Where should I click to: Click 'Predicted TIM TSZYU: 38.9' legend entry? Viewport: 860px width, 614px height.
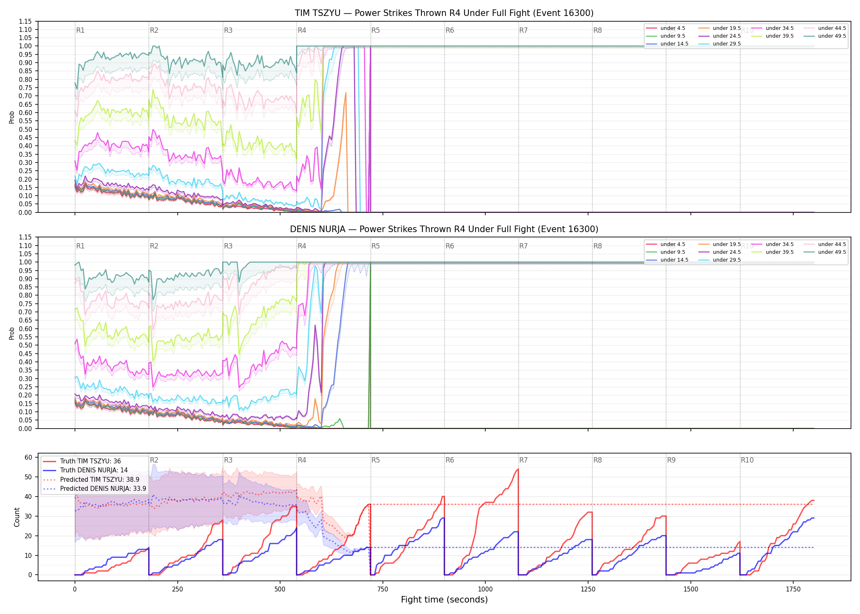pyautogui.click(x=91, y=480)
